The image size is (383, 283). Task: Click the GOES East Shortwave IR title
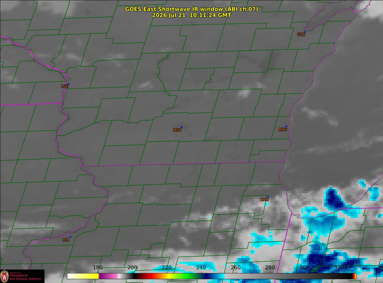191,9
